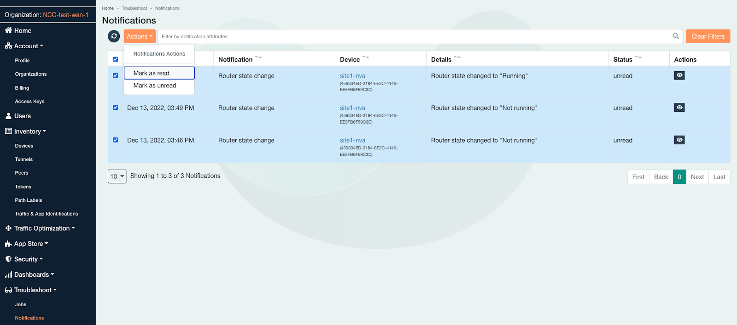Open site1-nva device link in first row

[x=352, y=76]
